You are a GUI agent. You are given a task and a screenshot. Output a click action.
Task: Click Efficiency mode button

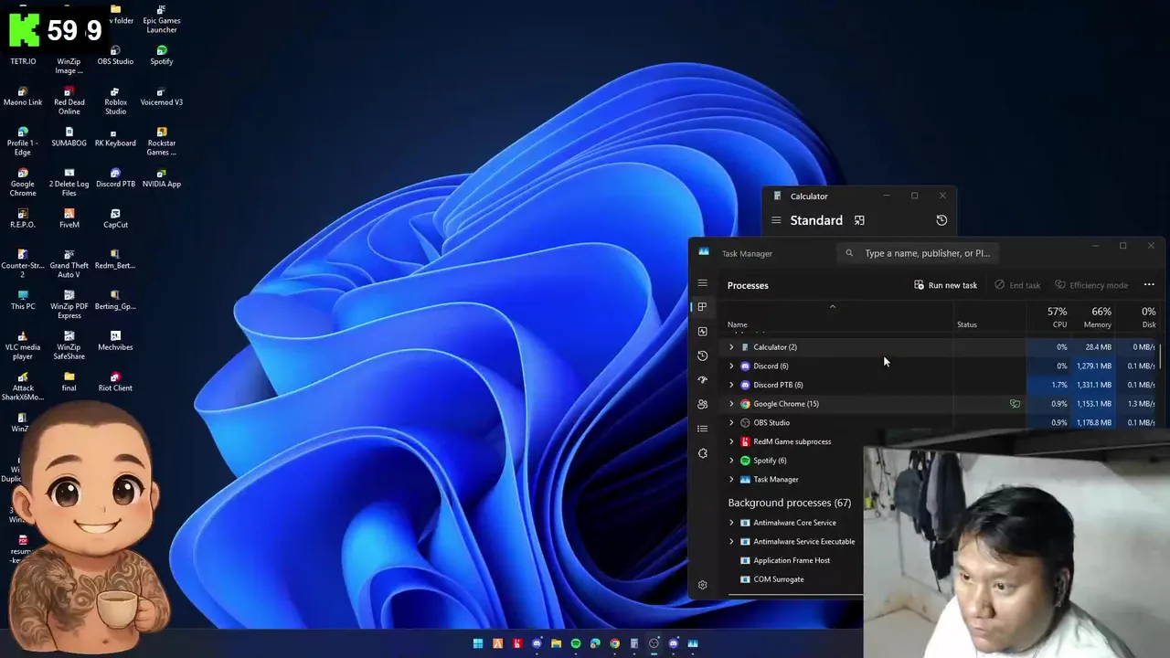click(x=1090, y=285)
